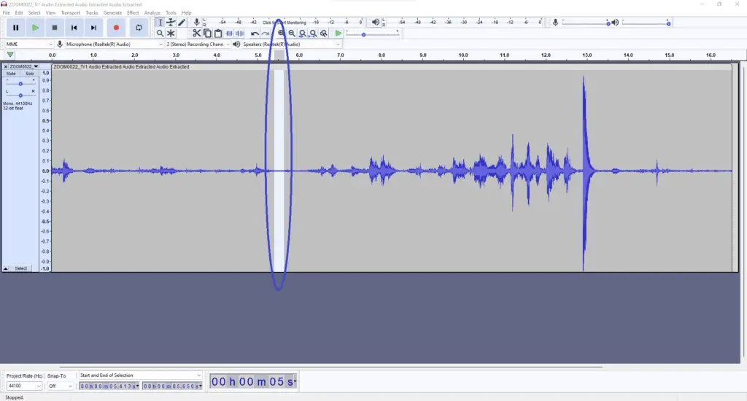Open the Select menu

click(x=34, y=13)
